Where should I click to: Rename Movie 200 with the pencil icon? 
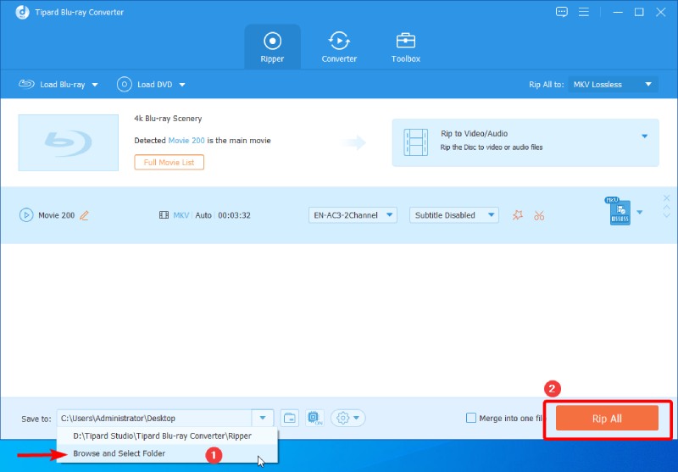tap(84, 215)
